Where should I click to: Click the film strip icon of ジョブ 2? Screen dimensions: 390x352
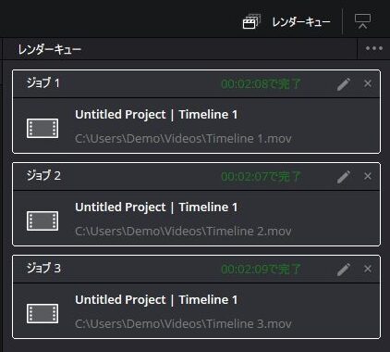click(43, 220)
